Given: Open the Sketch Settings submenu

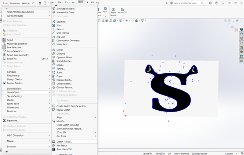Looking at the screenshot, I should coord(27,96).
